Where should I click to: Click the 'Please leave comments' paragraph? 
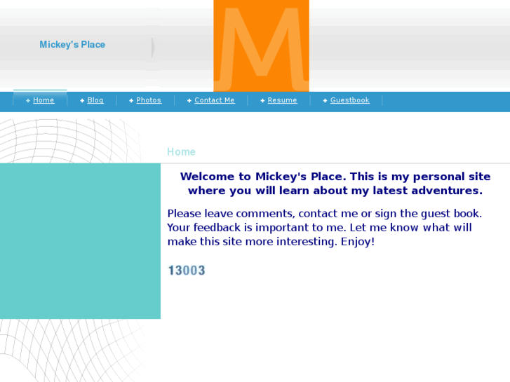pyautogui.click(x=325, y=228)
